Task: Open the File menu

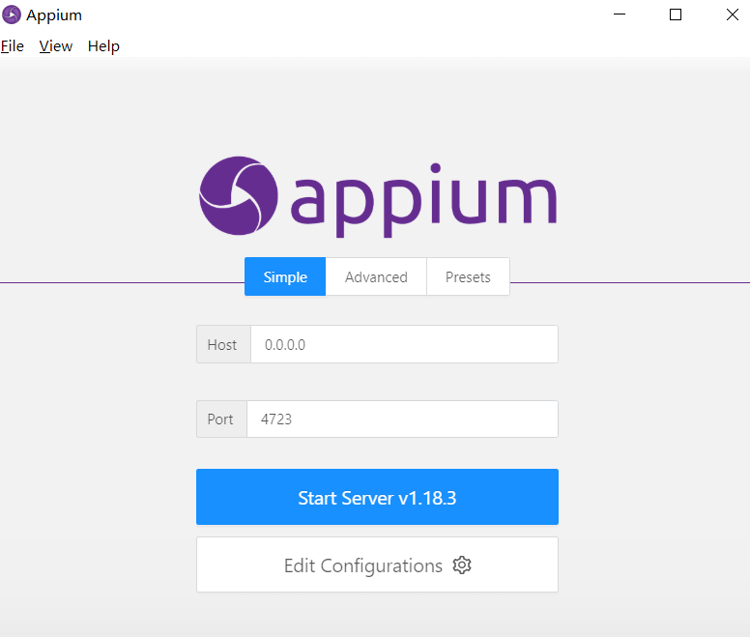Action: pos(13,46)
